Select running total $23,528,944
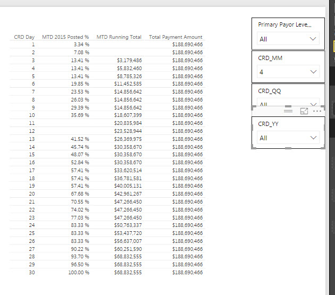This screenshot has height=295, width=335. (x=128, y=131)
